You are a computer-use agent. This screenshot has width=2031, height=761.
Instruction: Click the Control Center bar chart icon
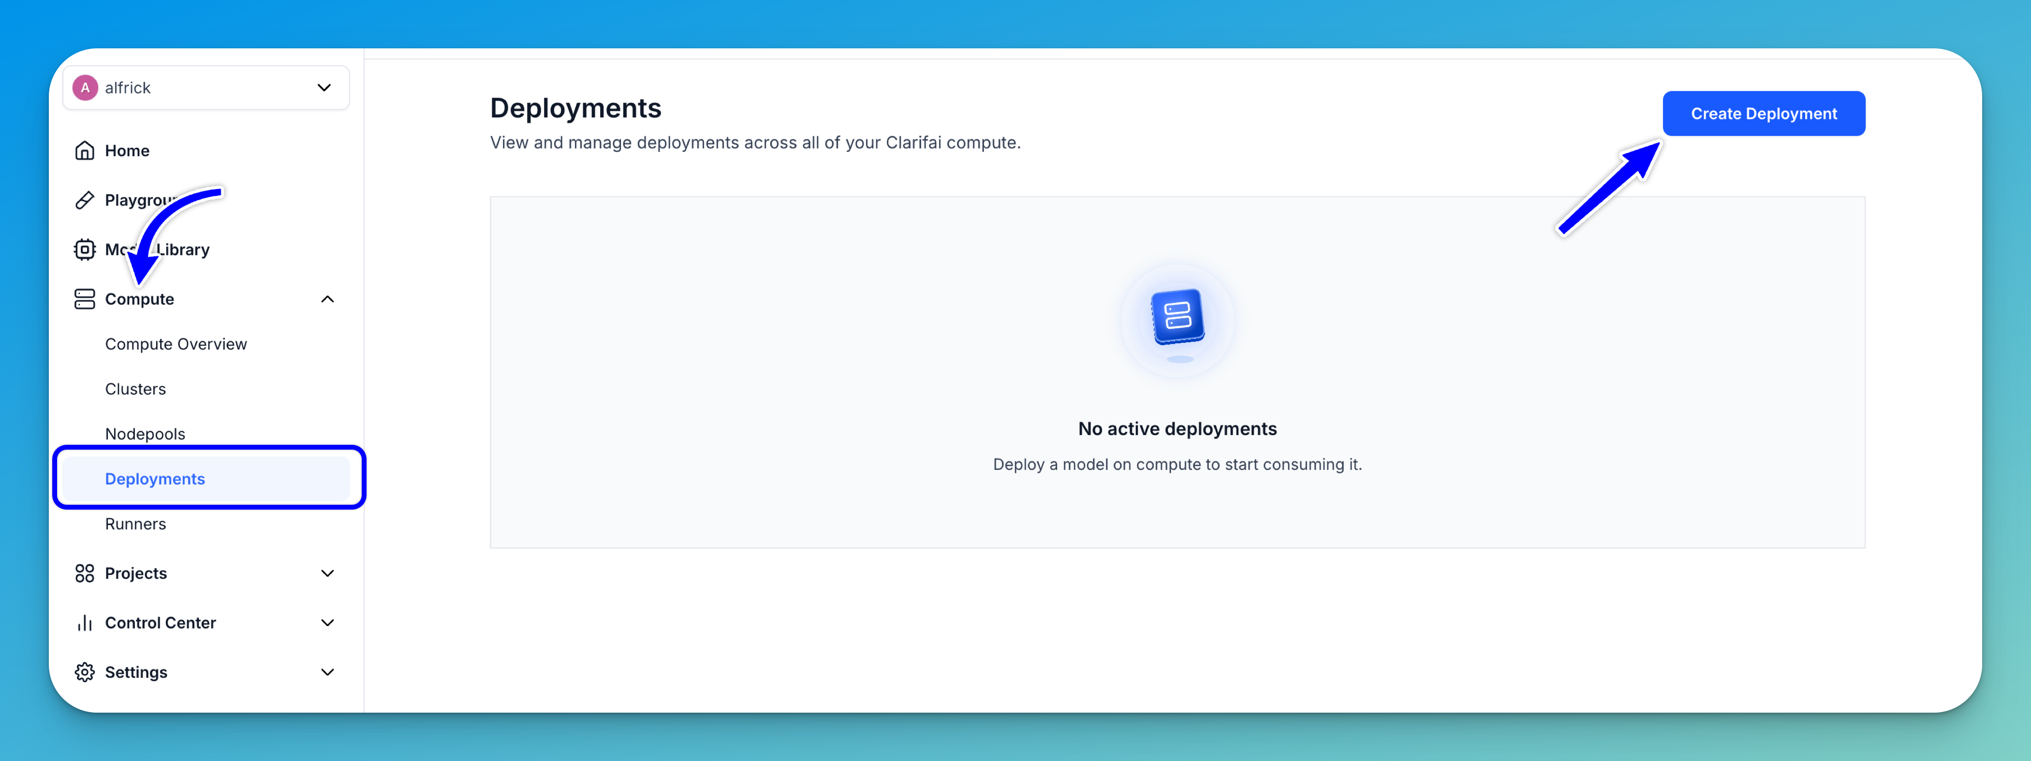pyautogui.click(x=84, y=623)
